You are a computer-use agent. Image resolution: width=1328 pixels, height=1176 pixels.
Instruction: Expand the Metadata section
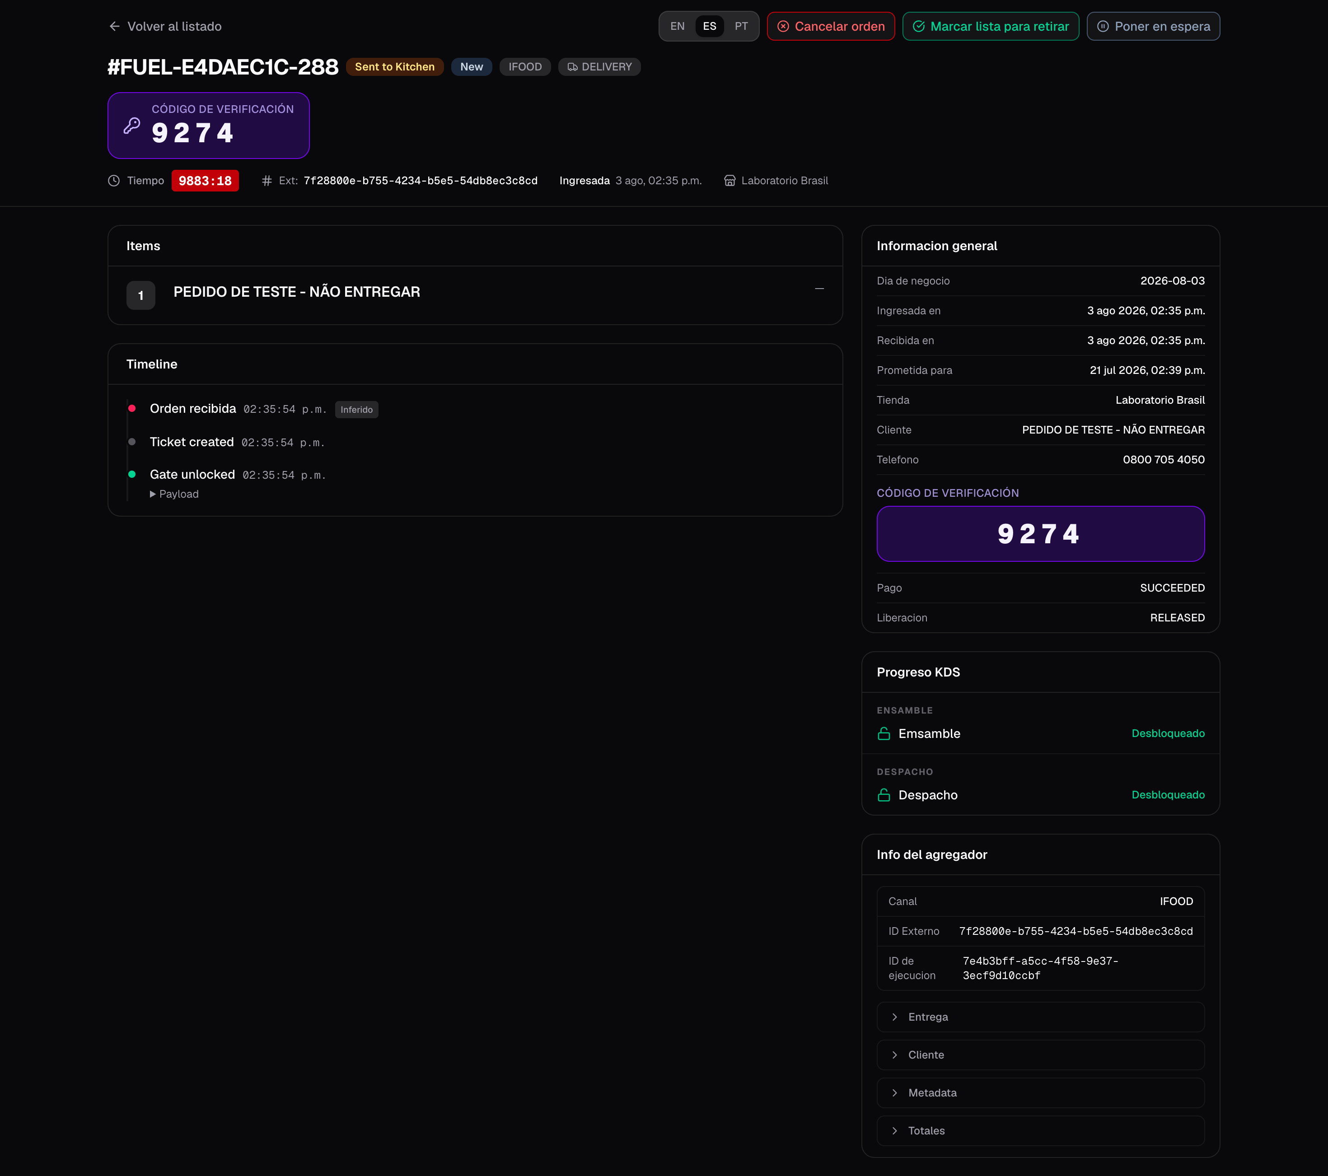coord(1040,1093)
